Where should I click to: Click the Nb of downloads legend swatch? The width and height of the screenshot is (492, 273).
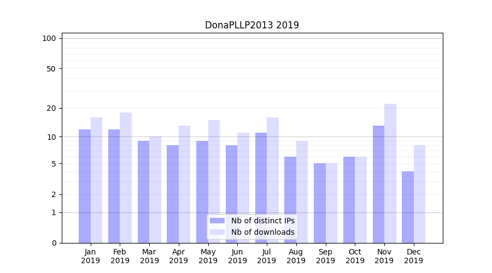click(x=217, y=232)
